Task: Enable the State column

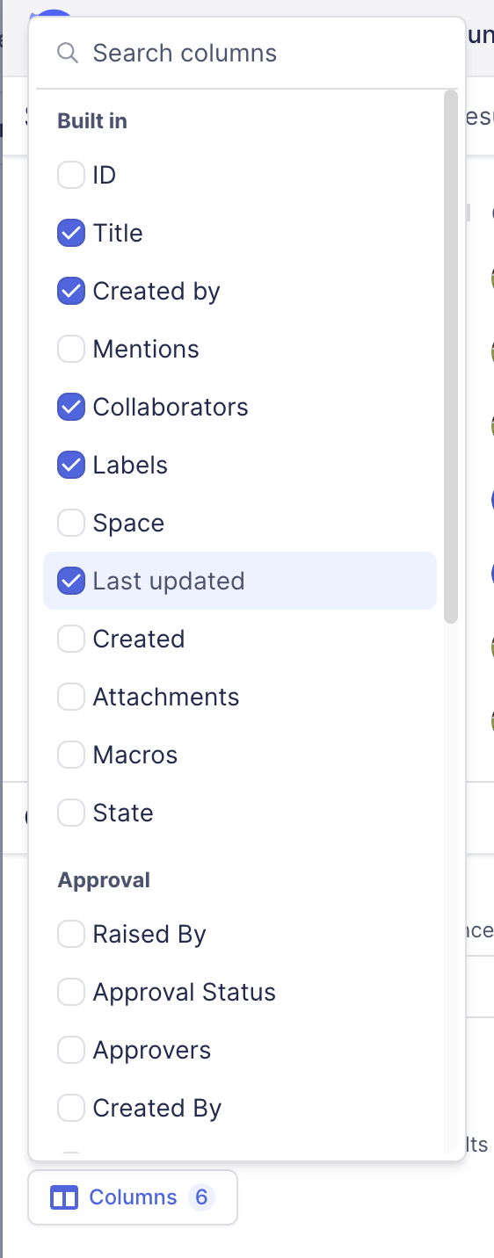Action: [71, 813]
